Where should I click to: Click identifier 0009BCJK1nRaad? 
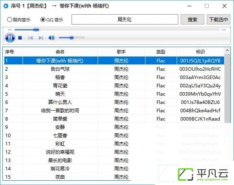tap(200, 119)
